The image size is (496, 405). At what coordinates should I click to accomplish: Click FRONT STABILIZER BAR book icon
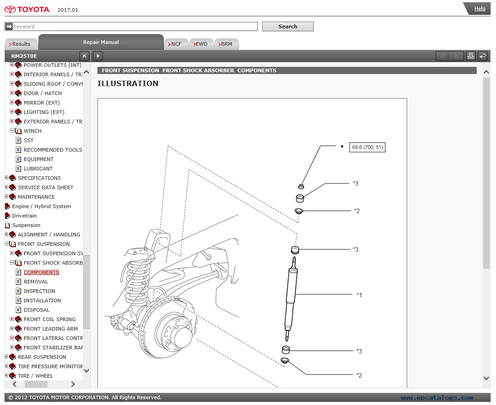click(x=18, y=348)
